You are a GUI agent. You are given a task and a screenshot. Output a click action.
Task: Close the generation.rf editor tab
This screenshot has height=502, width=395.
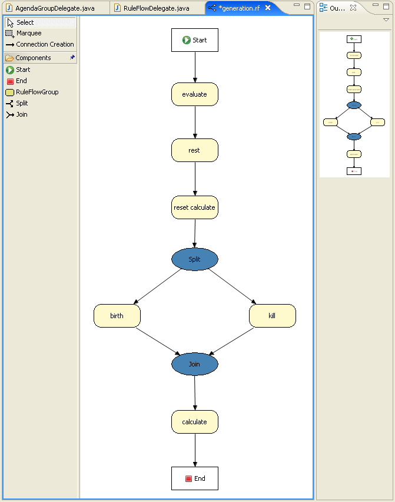point(268,8)
